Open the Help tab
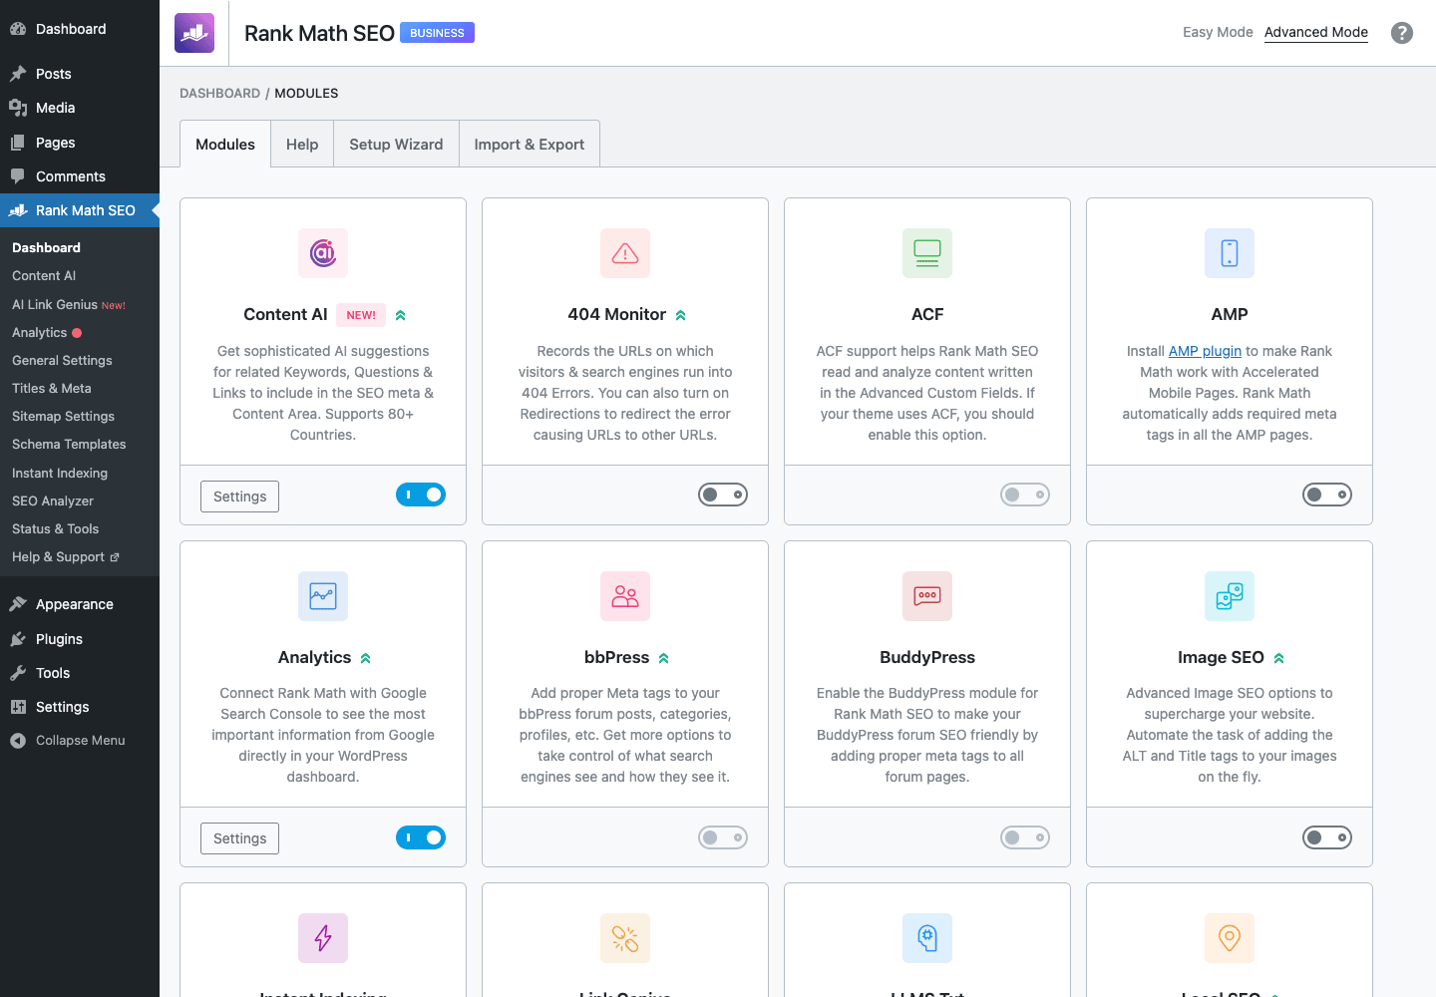The image size is (1436, 997). point(302,145)
